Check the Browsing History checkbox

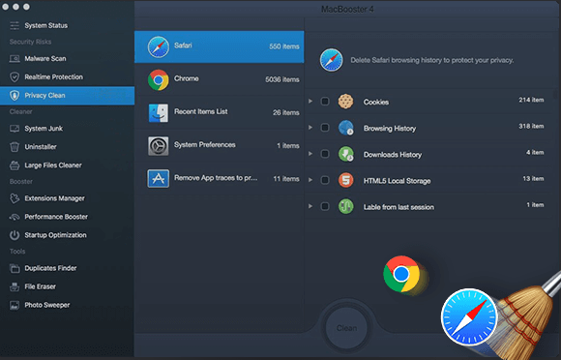(x=325, y=128)
